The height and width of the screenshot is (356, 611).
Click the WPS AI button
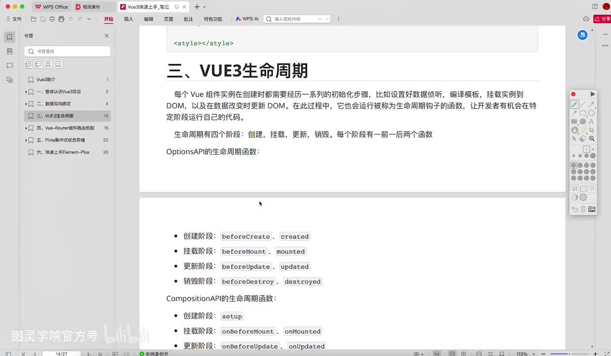[247, 19]
